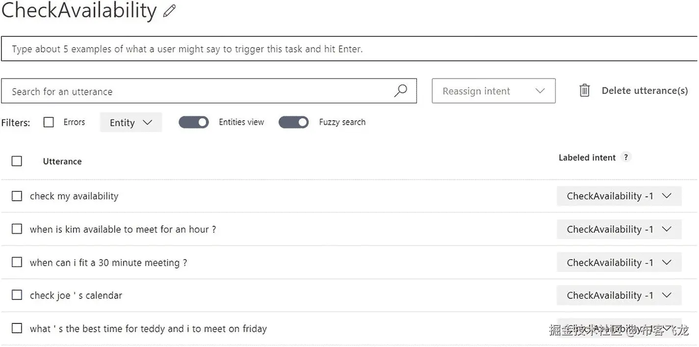Expand the Entity filter dropdown
Image resolution: width=699 pixels, height=347 pixels.
(131, 123)
